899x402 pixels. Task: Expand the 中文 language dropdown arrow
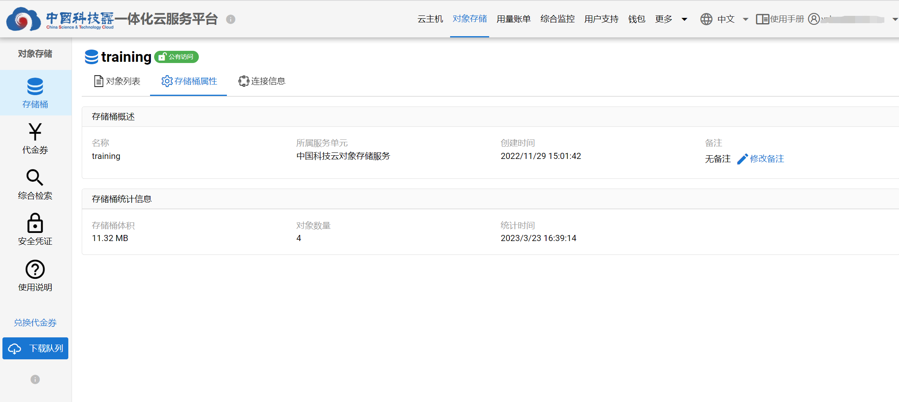(x=745, y=19)
